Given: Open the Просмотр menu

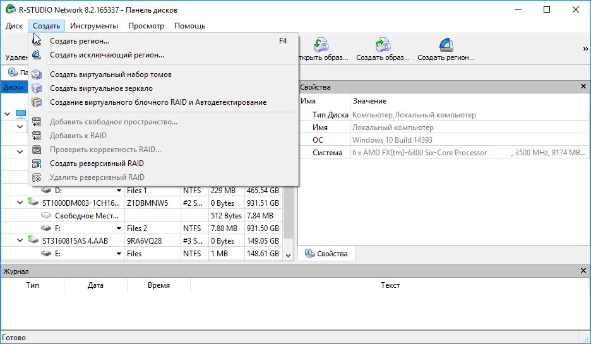Looking at the screenshot, I should [x=146, y=26].
